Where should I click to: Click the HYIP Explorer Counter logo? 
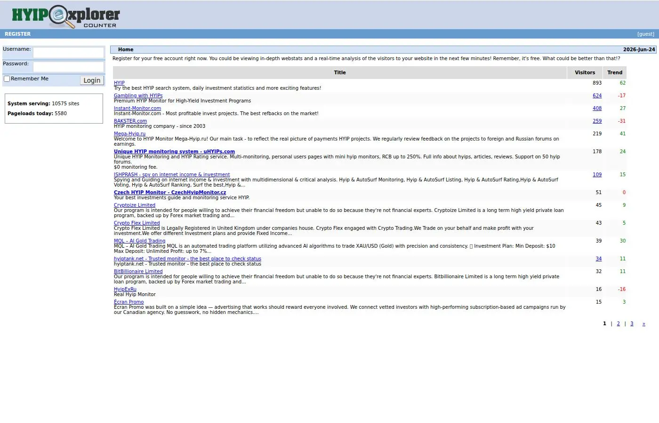65,17
